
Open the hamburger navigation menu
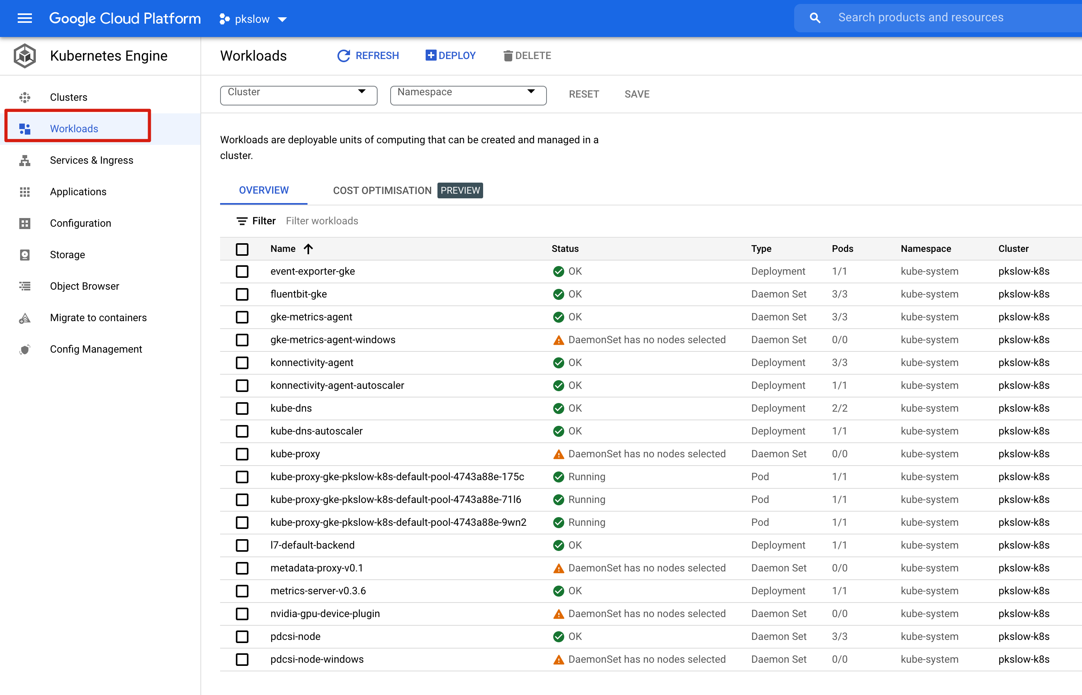(24, 18)
